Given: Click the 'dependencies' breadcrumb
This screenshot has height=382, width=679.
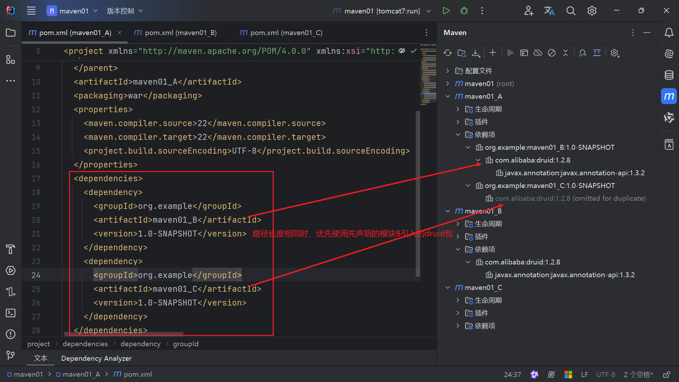Looking at the screenshot, I should tap(85, 344).
